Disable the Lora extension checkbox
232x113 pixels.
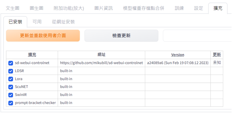pyautogui.click(x=10, y=79)
